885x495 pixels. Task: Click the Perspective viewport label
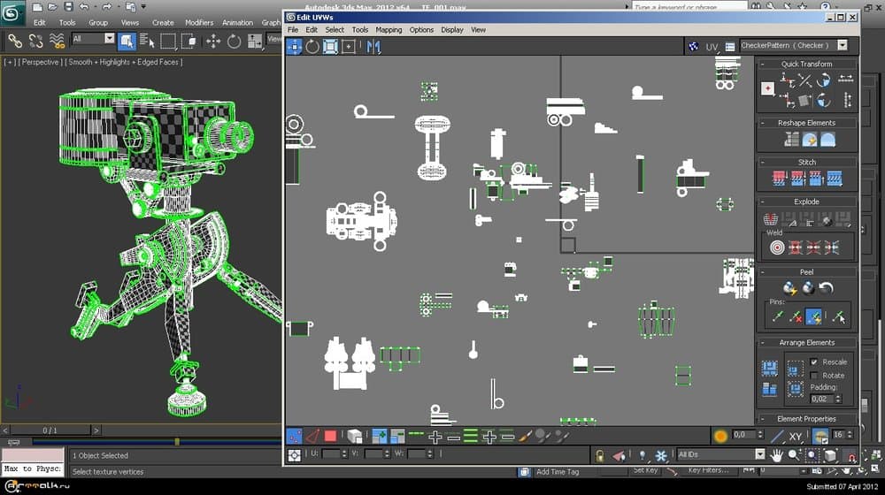pos(40,62)
